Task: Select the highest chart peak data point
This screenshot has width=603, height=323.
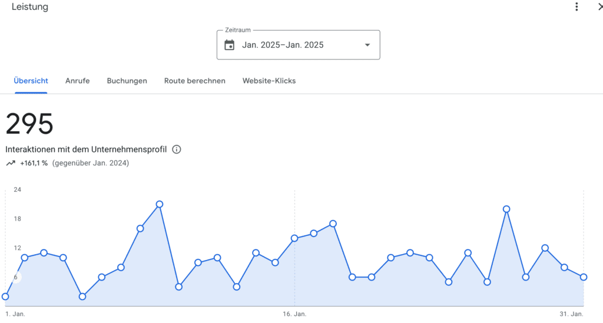Action: pos(160,204)
